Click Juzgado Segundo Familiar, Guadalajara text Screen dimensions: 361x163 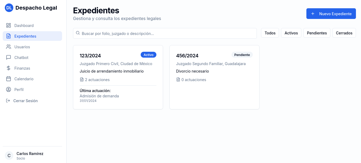[x=211, y=64]
